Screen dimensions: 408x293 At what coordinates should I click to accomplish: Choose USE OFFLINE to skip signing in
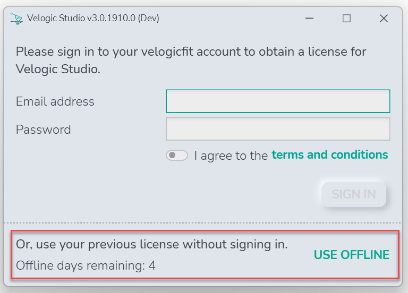click(x=352, y=255)
